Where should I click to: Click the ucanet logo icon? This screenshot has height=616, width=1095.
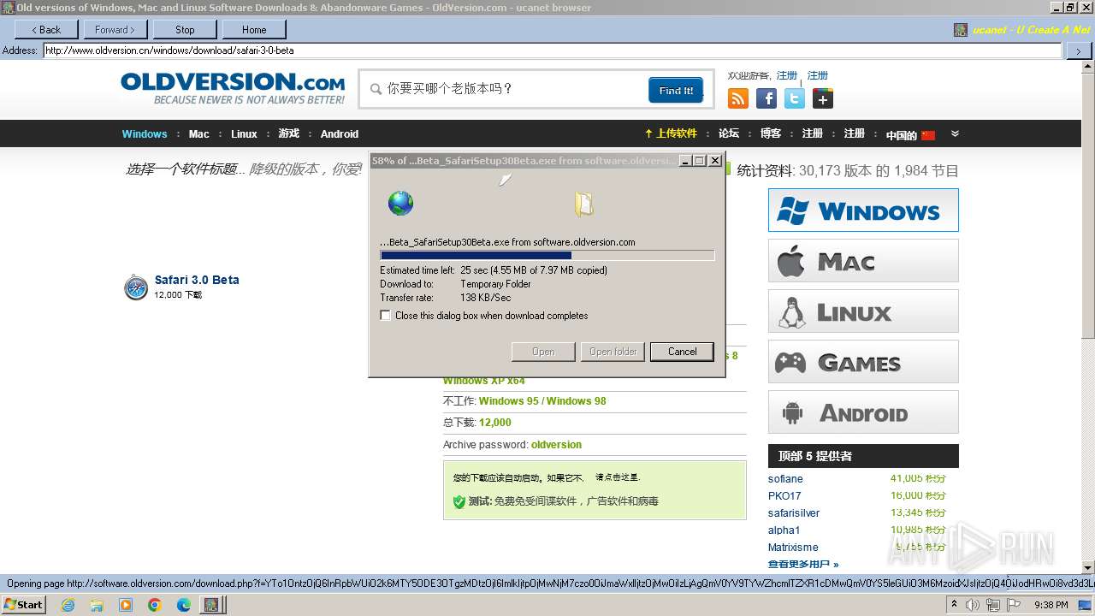961,30
